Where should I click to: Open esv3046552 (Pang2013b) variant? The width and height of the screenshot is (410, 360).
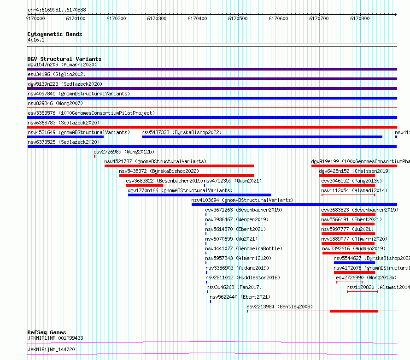click(x=351, y=181)
